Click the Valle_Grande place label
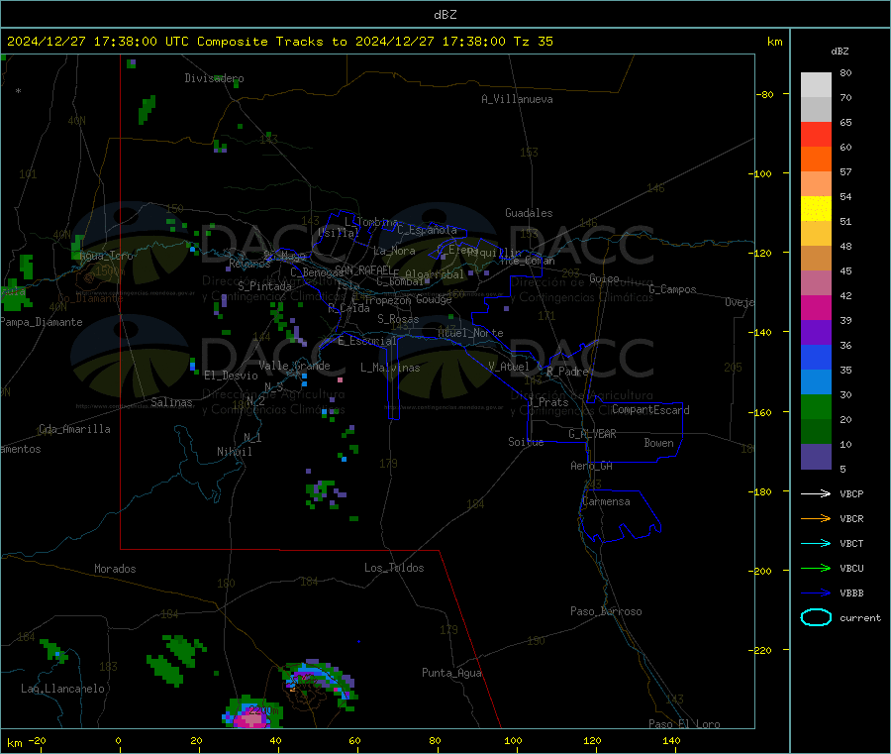Viewport: 891px width, 754px height. (294, 366)
